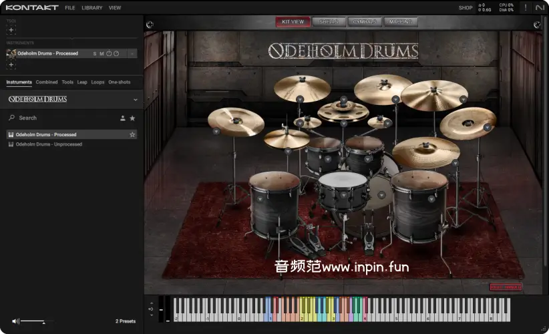549x334 pixels.
Task: Click the hi-hat double pedal
Action: [307, 242]
